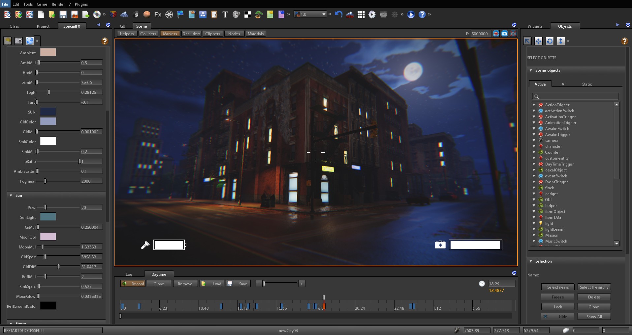Expand the camera tree item
The height and width of the screenshot is (335, 632).
click(534, 141)
